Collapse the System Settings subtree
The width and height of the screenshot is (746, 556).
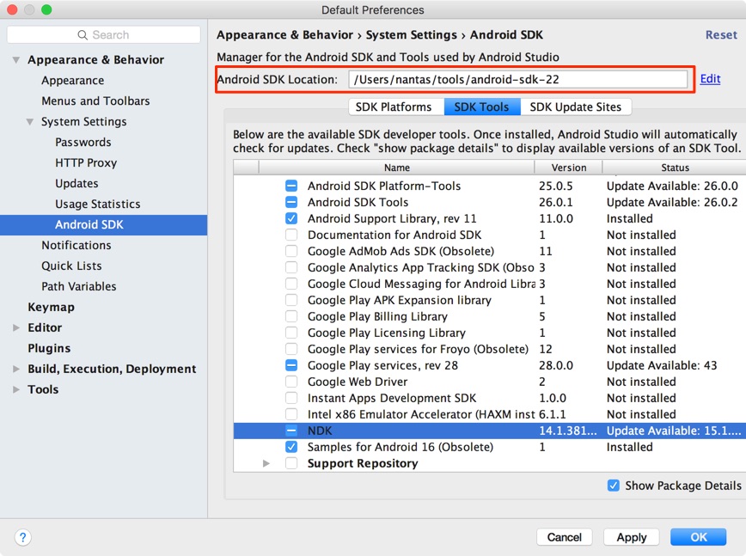click(29, 121)
